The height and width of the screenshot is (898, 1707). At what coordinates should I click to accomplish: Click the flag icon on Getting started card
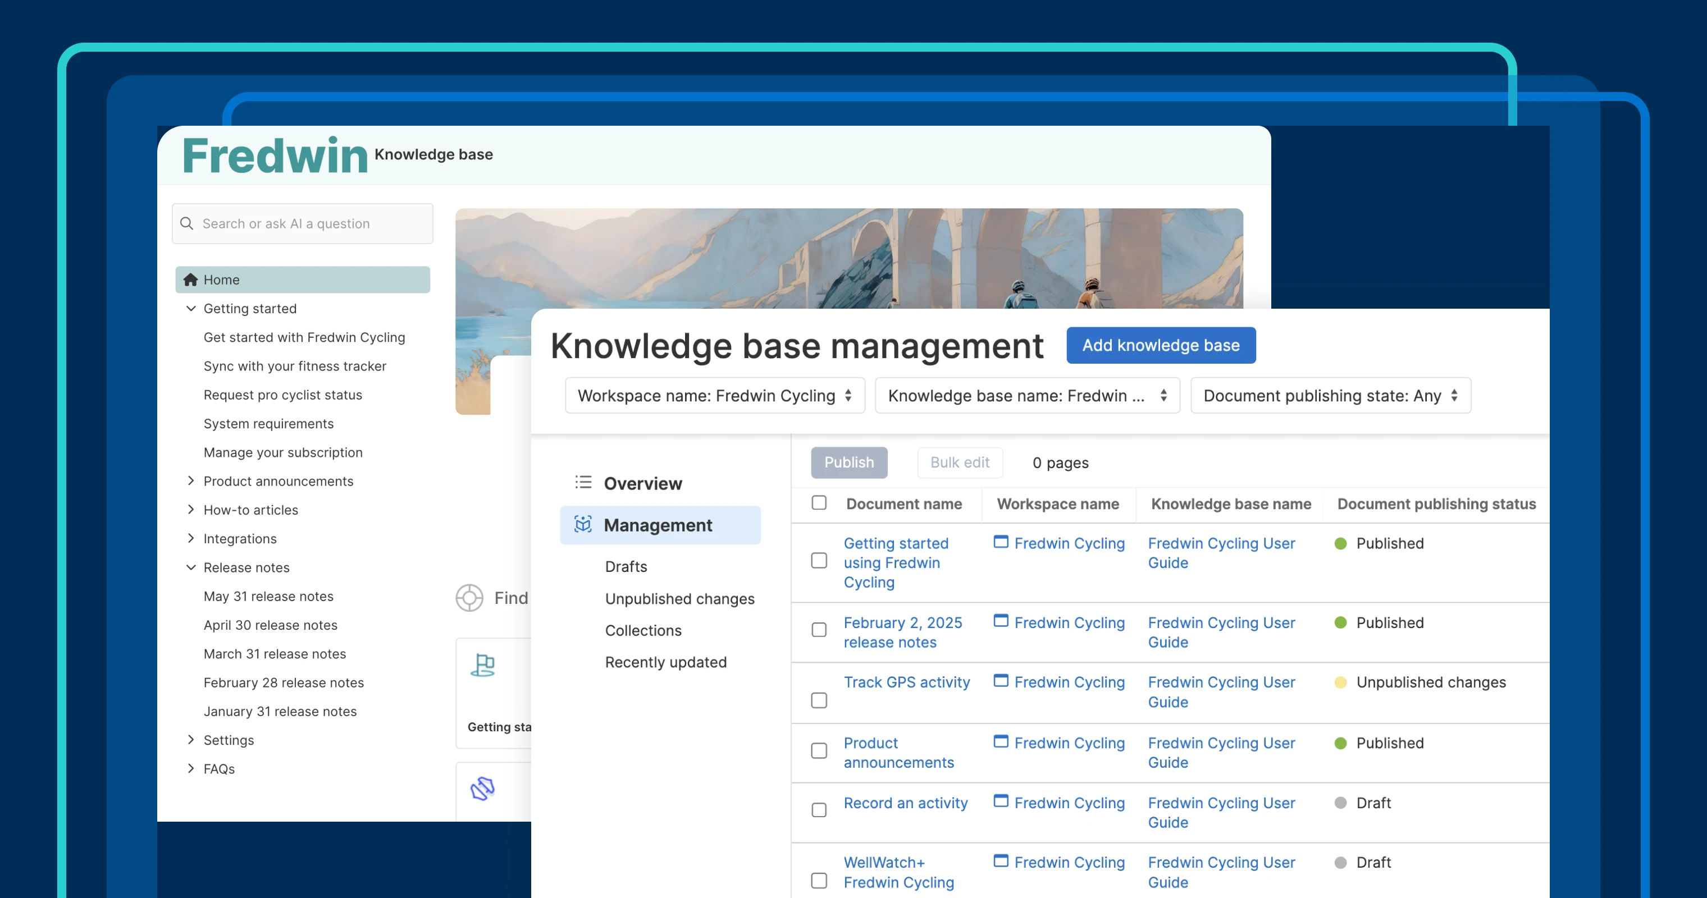(x=483, y=664)
